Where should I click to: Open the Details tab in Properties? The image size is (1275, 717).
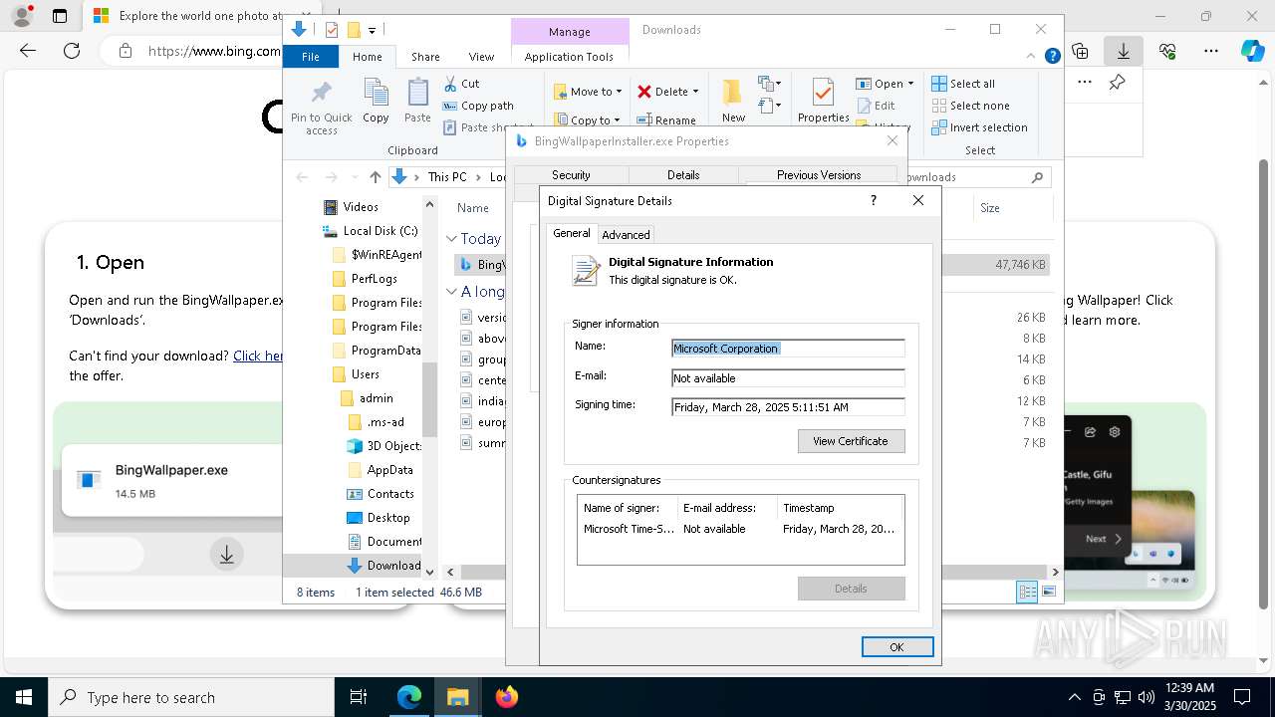click(683, 175)
